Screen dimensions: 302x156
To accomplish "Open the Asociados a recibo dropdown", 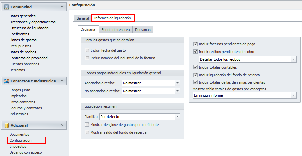I will point(177,83).
